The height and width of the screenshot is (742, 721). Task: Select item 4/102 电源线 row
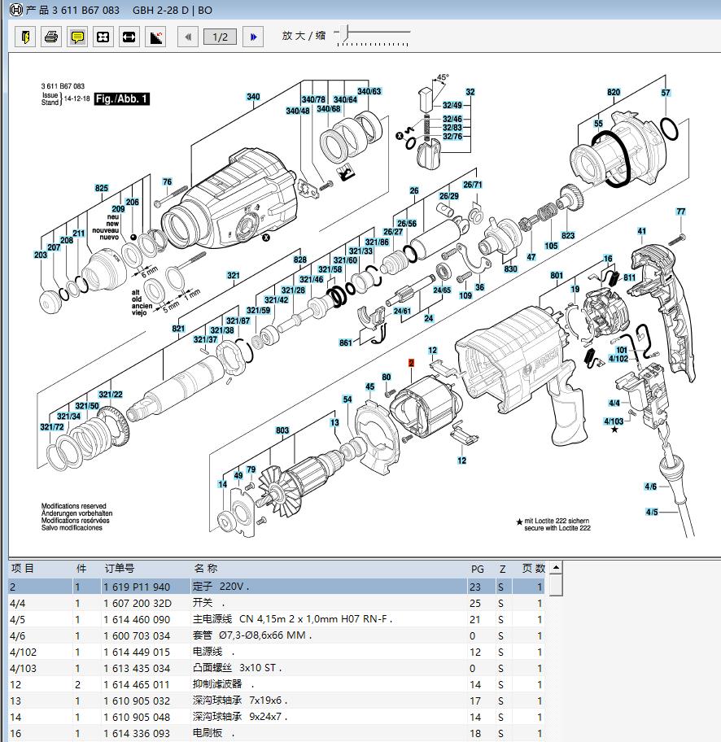pos(277,652)
